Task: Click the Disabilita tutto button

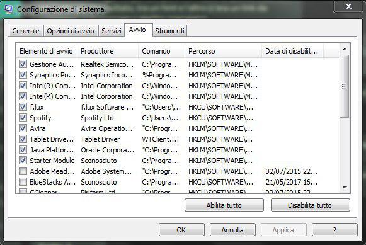Action: pyautogui.click(x=310, y=205)
